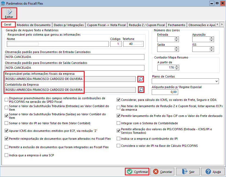Click the Apuração number field
The width and height of the screenshot is (226, 177).
(201, 39)
